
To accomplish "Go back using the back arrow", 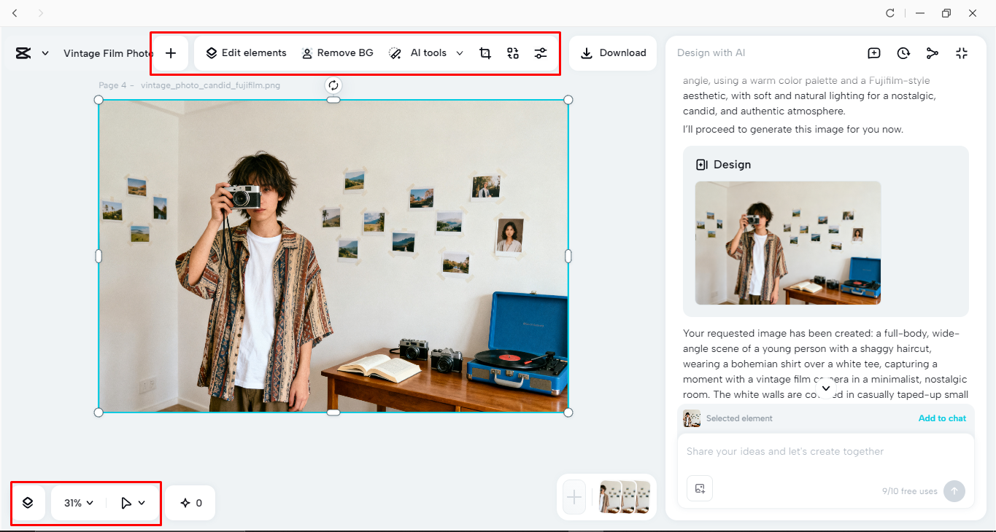I will click(x=15, y=13).
